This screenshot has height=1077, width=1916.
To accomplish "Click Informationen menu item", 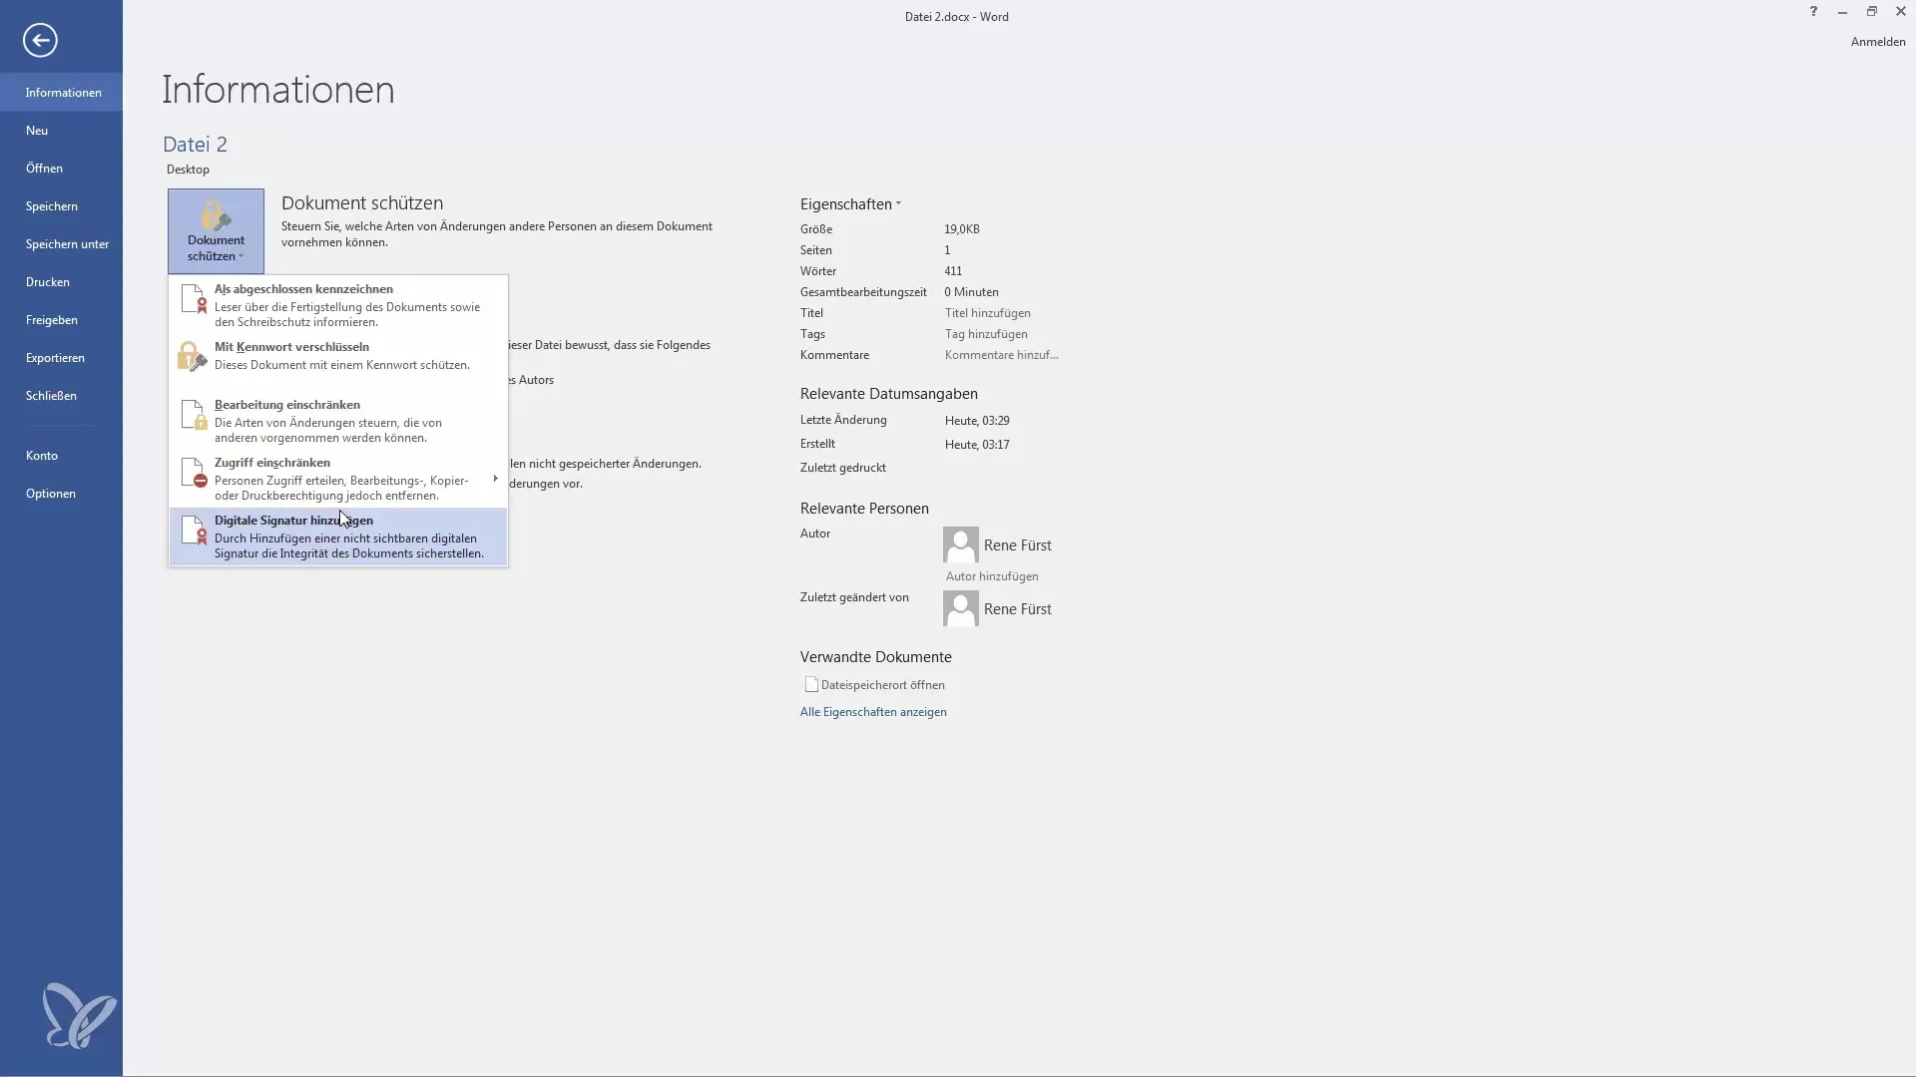I will point(62,91).
